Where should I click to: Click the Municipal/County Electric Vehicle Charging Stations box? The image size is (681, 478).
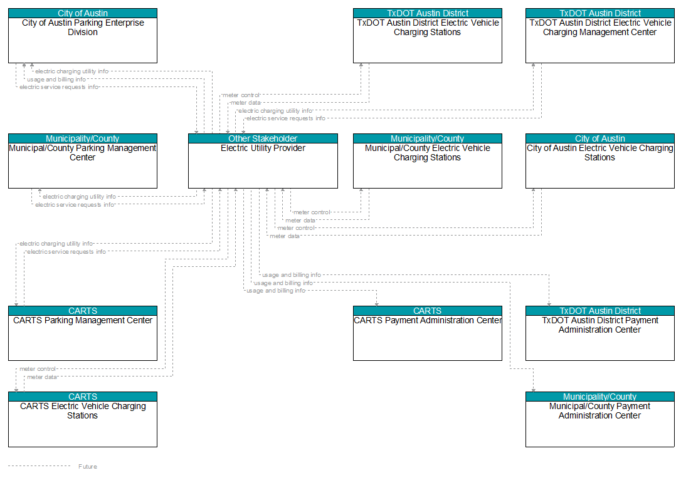pyautogui.click(x=428, y=161)
